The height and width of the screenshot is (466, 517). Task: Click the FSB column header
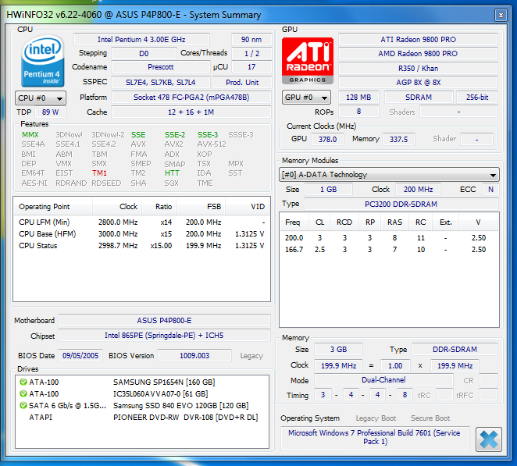point(201,207)
